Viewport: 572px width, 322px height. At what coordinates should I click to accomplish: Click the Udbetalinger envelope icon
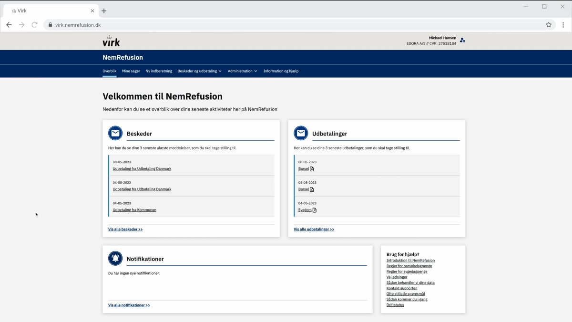[301, 134]
